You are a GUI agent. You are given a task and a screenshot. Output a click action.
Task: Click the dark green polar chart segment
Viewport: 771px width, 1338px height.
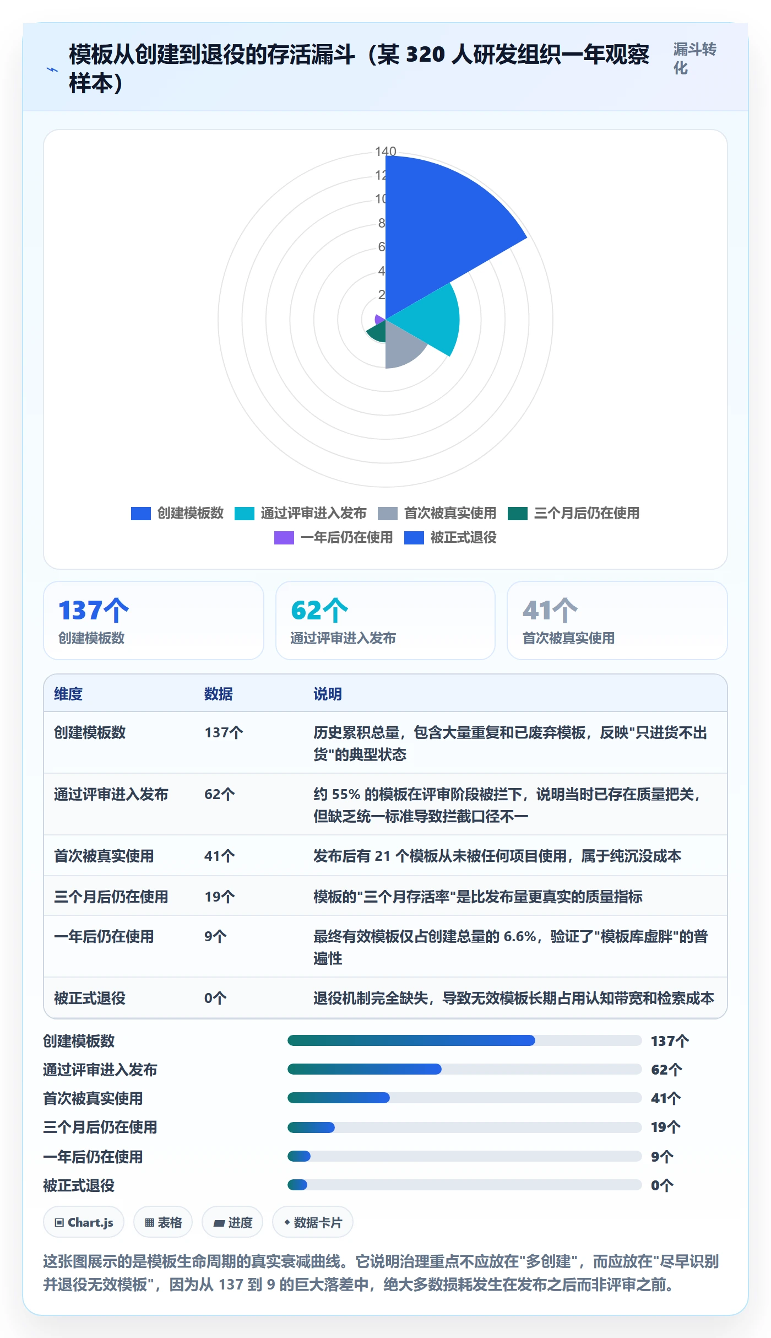(377, 332)
